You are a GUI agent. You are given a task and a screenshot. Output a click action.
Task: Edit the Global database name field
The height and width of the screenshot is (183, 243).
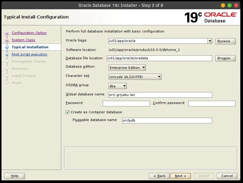pos(160,95)
